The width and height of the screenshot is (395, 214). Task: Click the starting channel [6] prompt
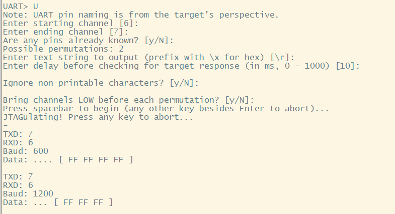coord(70,24)
